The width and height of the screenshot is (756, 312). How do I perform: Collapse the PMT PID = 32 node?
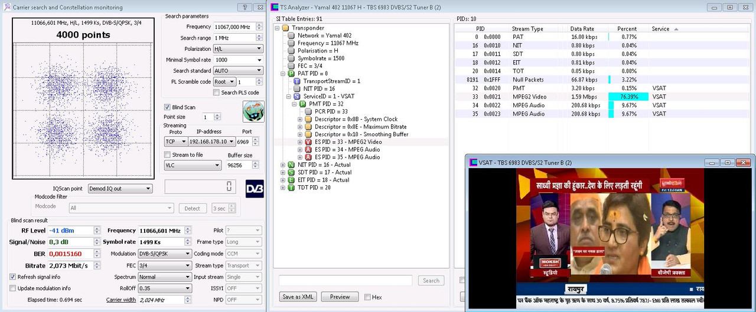(294, 104)
